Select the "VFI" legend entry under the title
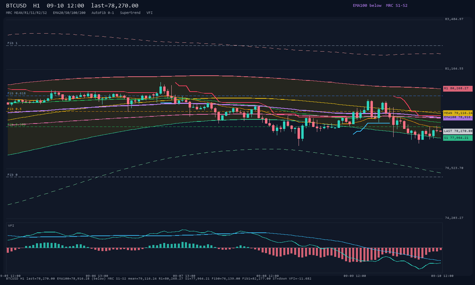This screenshot has height=285, width=475. [150, 13]
